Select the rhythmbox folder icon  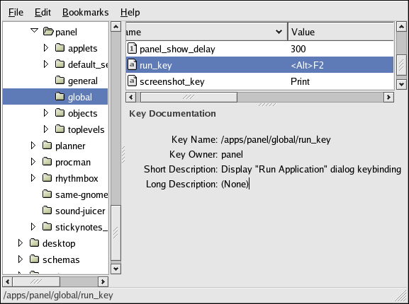click(47, 178)
